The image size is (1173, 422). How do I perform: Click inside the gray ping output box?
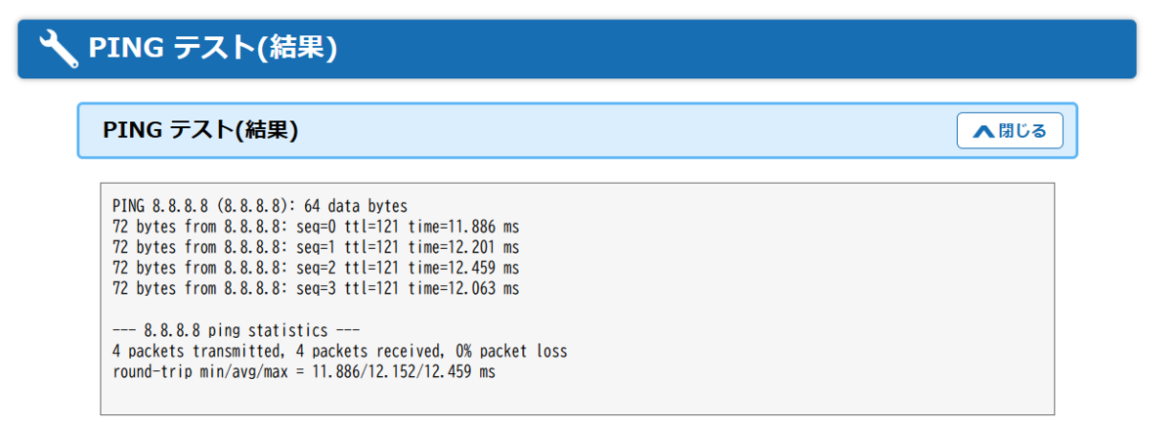coord(577,299)
